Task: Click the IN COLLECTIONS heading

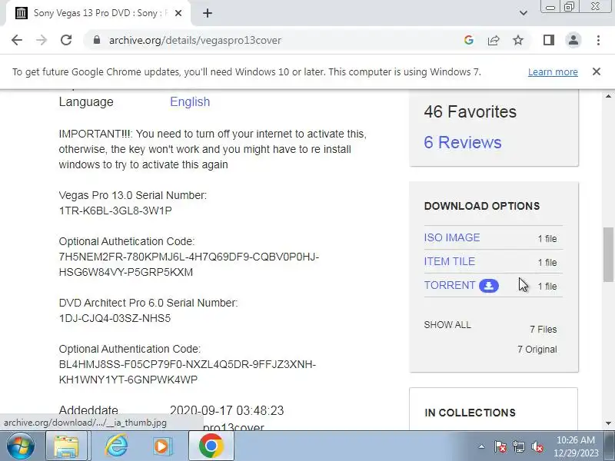Action: pos(470,413)
